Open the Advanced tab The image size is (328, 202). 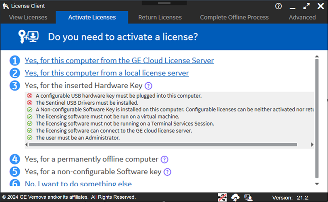[302, 17]
